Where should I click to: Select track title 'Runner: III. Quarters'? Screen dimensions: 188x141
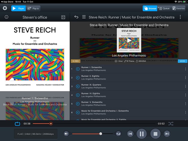tap(91, 85)
